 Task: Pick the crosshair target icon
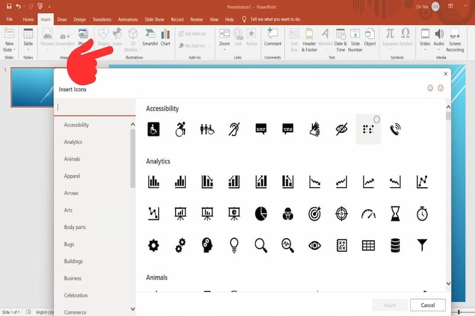point(341,214)
